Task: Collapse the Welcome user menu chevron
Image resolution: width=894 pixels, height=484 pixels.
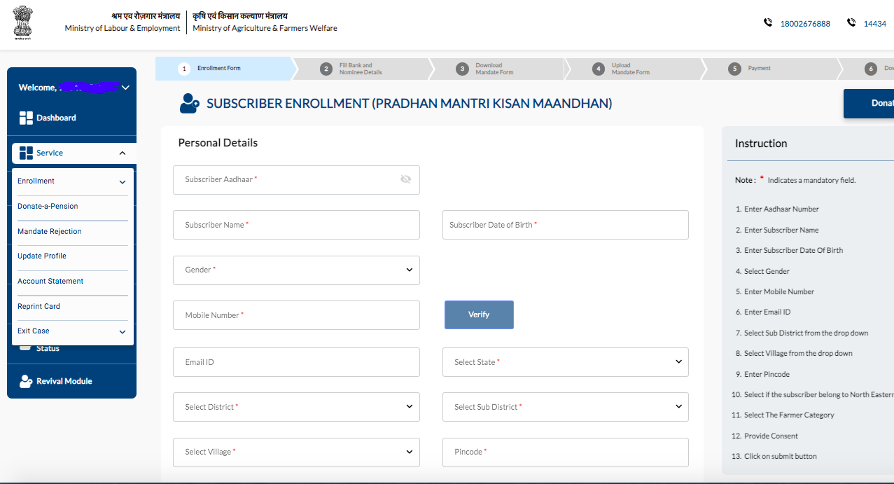Action: click(x=125, y=88)
